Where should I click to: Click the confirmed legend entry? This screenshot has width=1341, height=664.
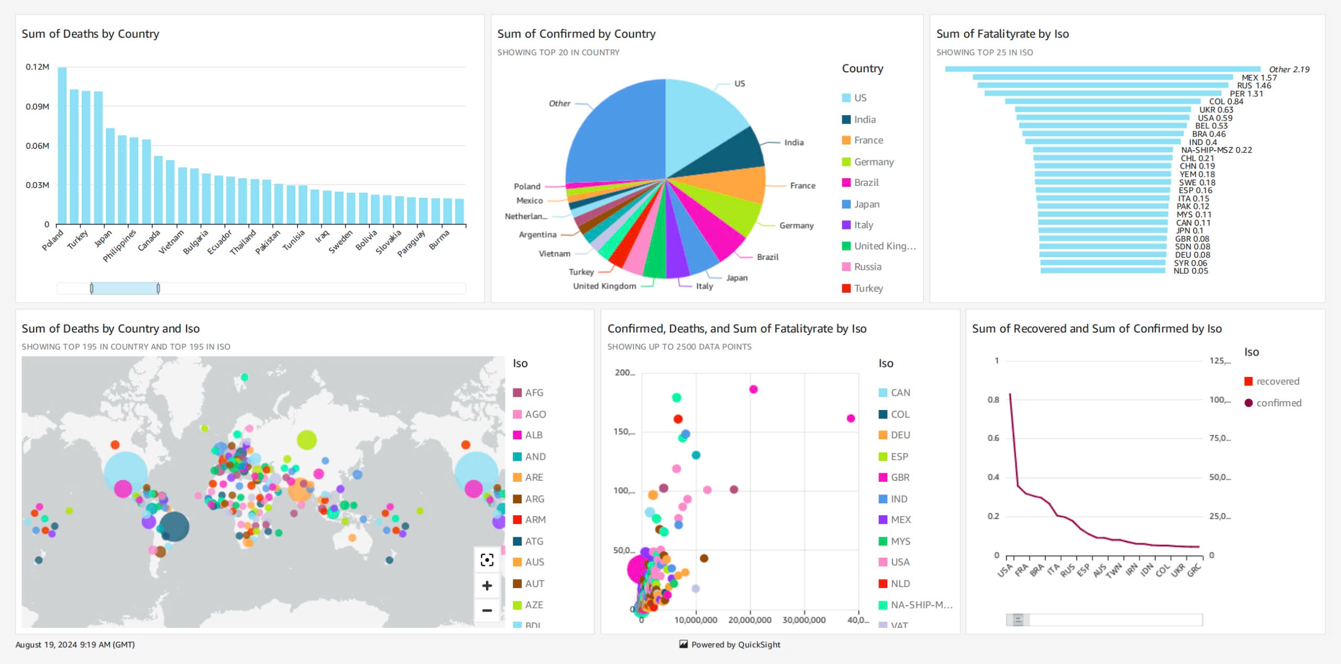[x=1273, y=403]
